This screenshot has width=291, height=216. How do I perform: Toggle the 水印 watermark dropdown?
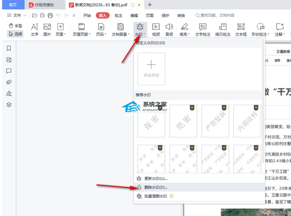(x=140, y=30)
